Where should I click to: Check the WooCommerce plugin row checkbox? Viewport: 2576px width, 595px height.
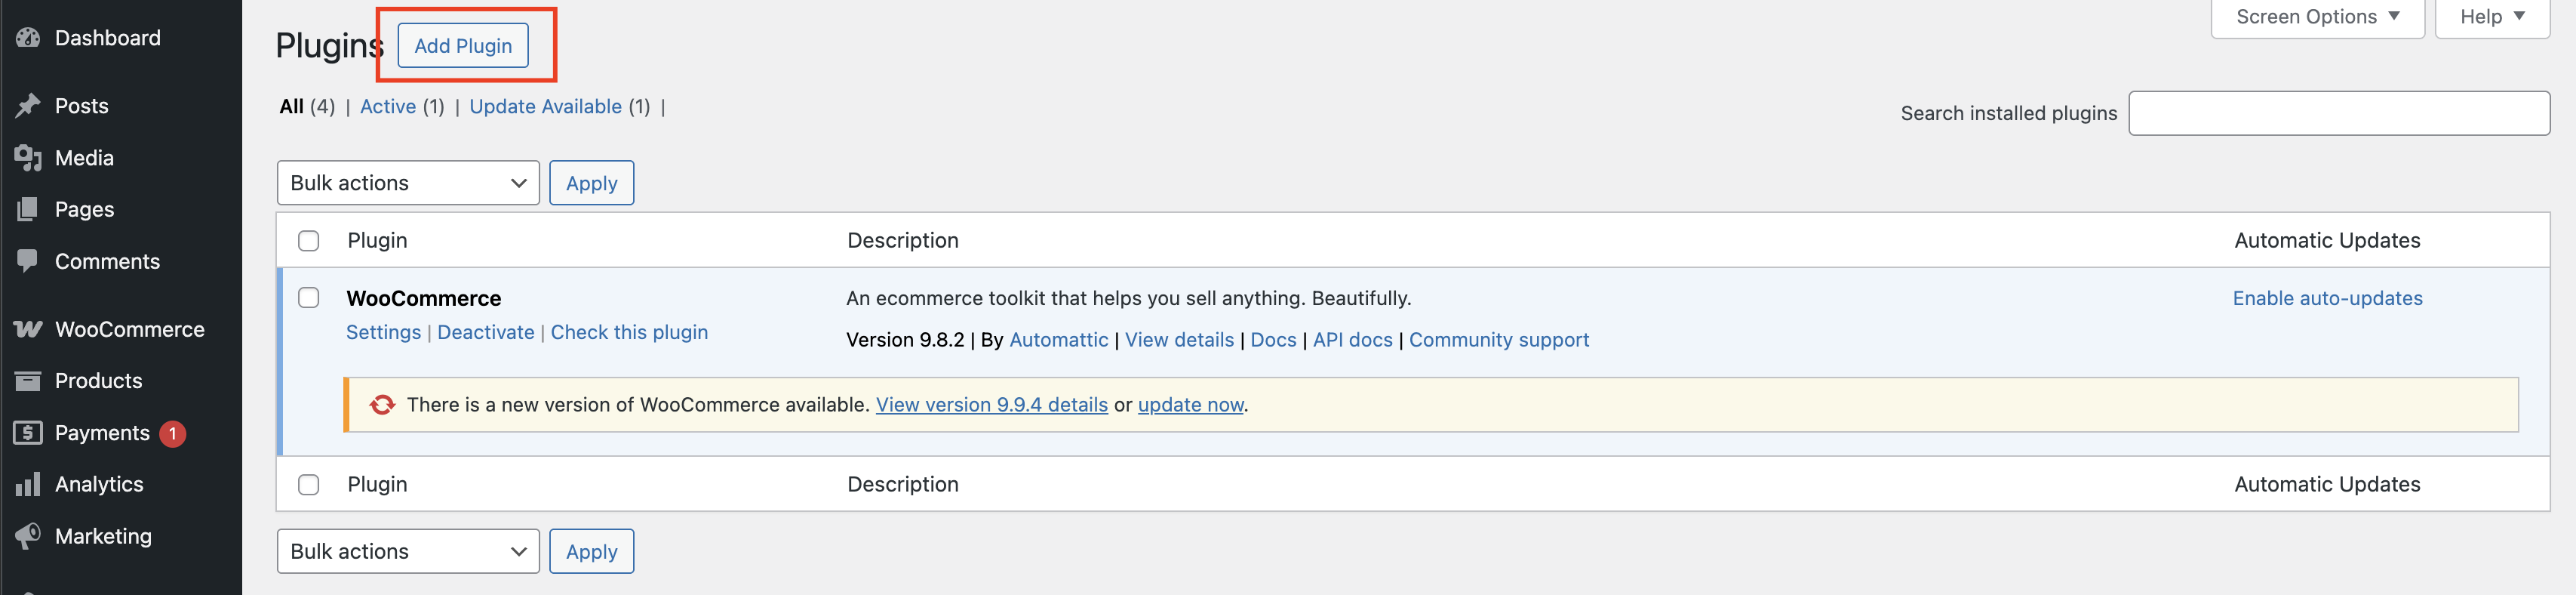tap(309, 298)
